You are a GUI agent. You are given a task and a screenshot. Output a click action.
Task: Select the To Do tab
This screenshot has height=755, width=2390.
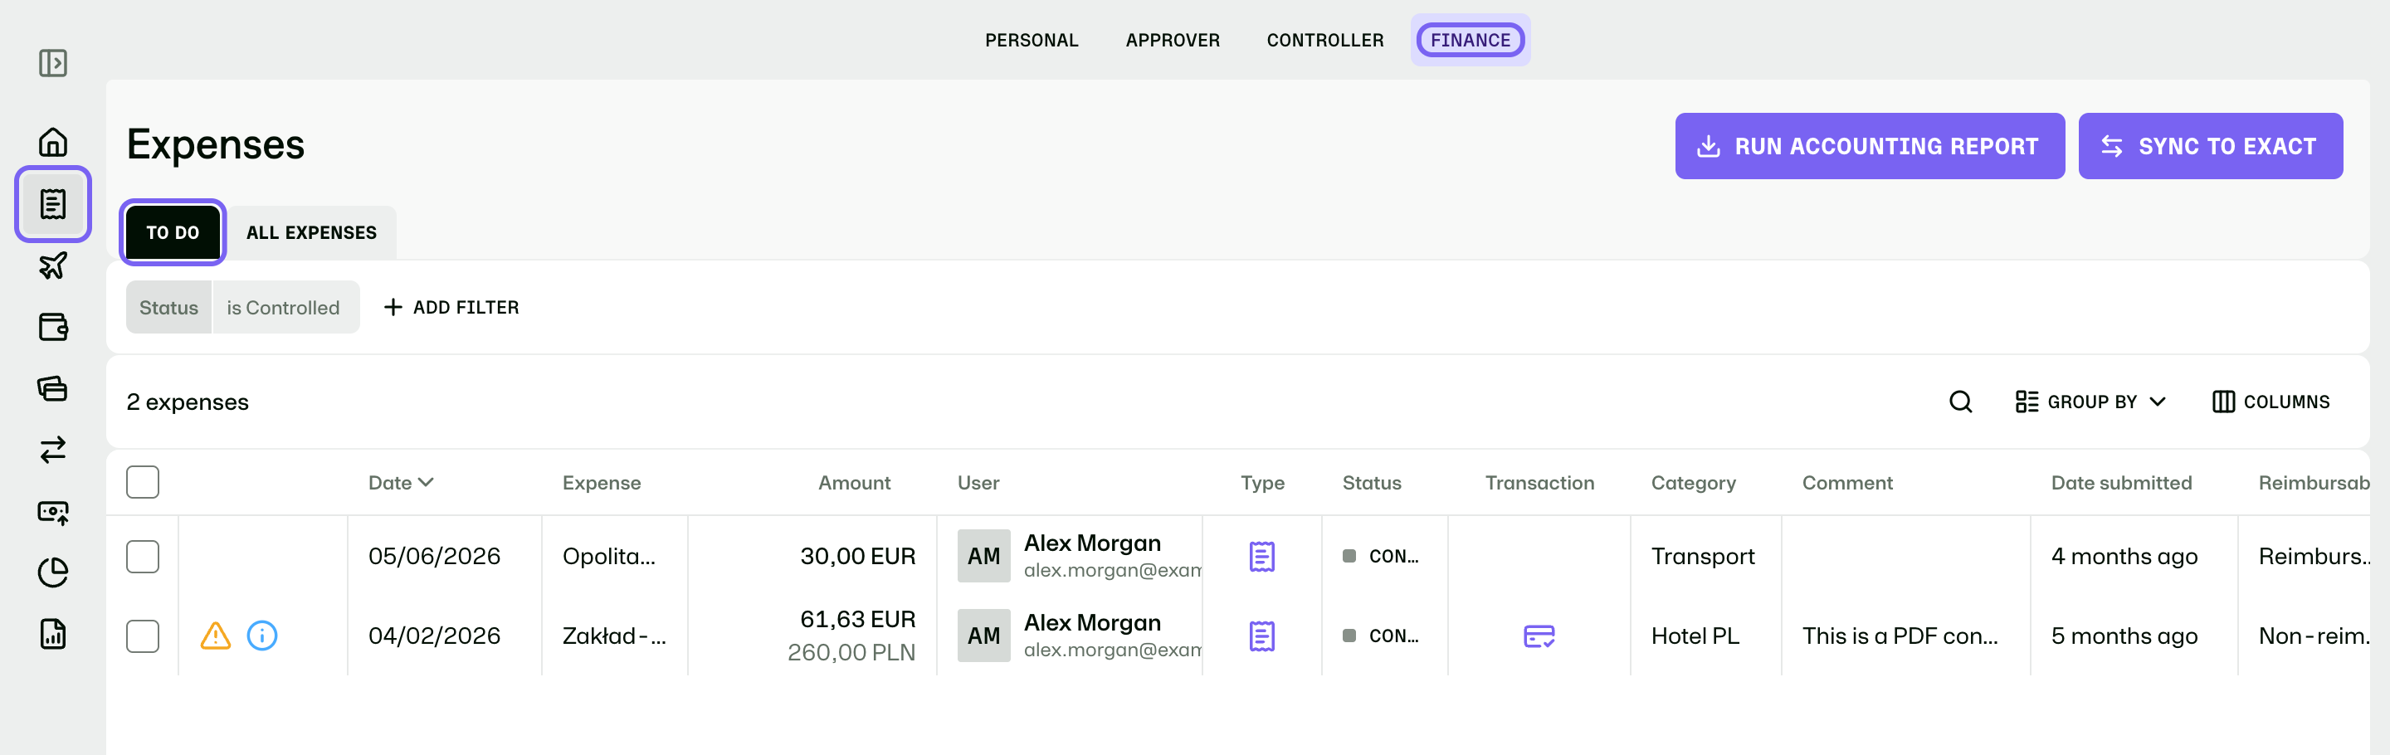173,231
